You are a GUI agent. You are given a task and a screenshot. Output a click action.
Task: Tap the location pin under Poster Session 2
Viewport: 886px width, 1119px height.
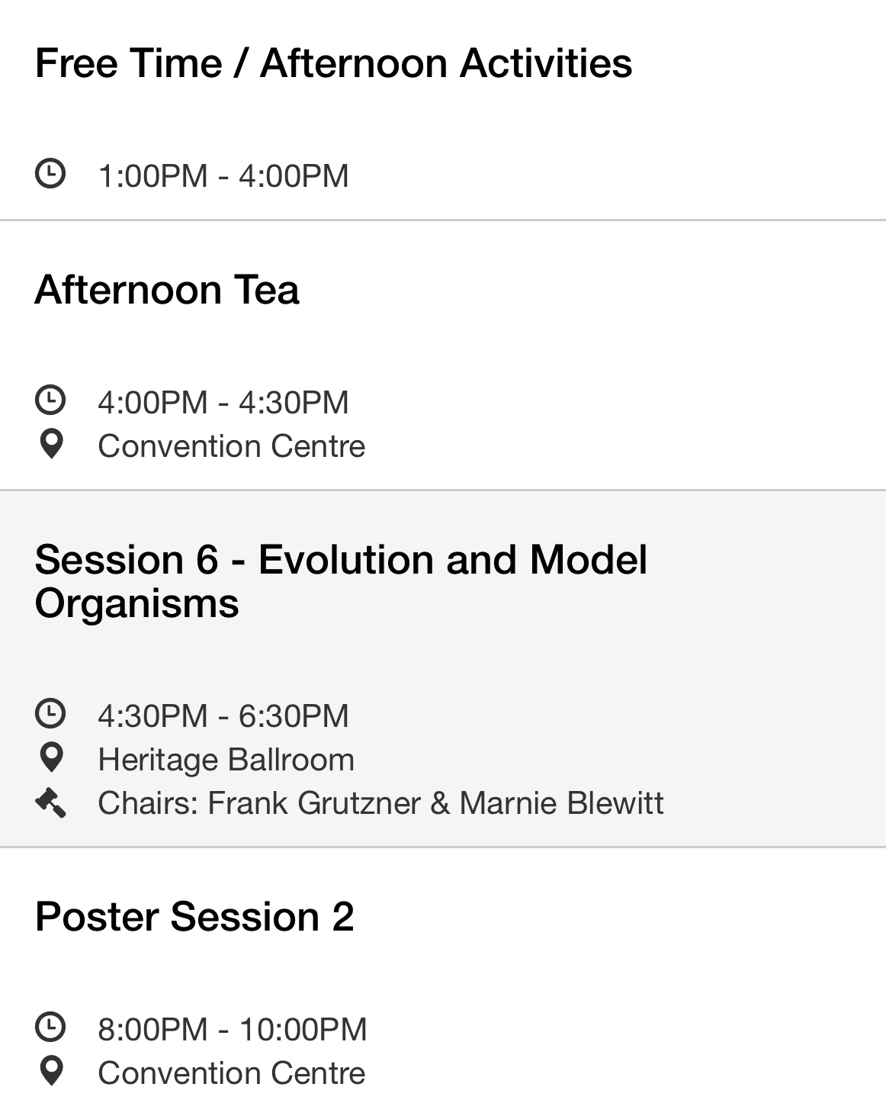tap(51, 1072)
